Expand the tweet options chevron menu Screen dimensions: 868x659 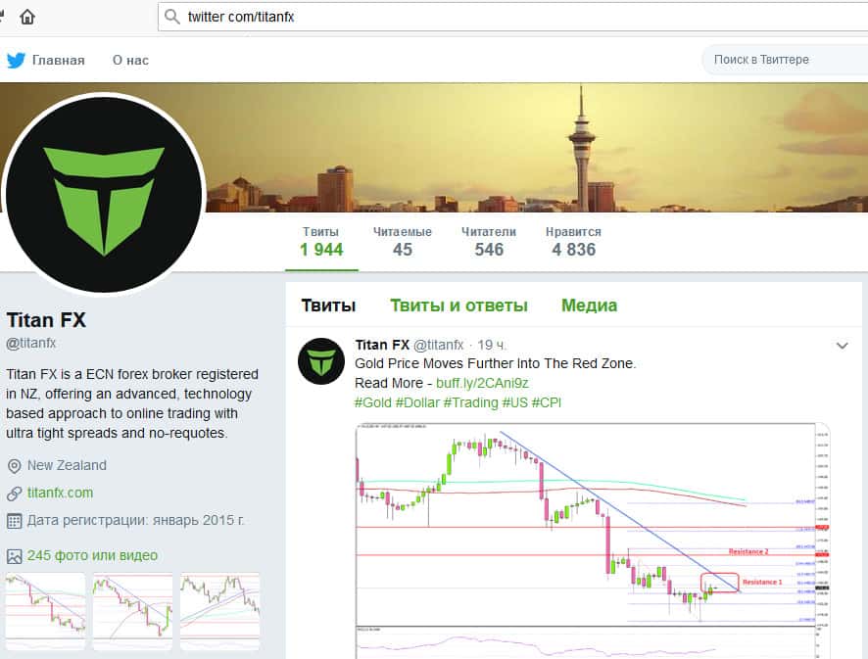click(842, 346)
